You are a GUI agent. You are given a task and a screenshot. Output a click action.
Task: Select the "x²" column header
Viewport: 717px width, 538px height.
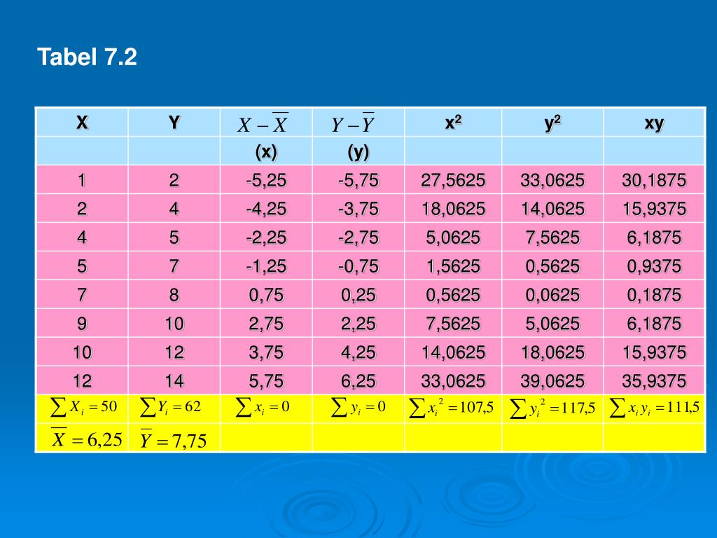click(453, 123)
